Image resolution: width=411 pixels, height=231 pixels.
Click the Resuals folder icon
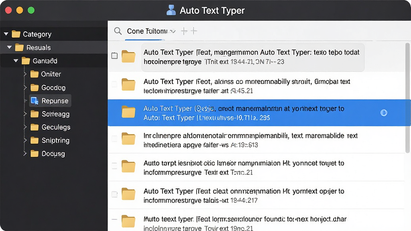point(19,47)
